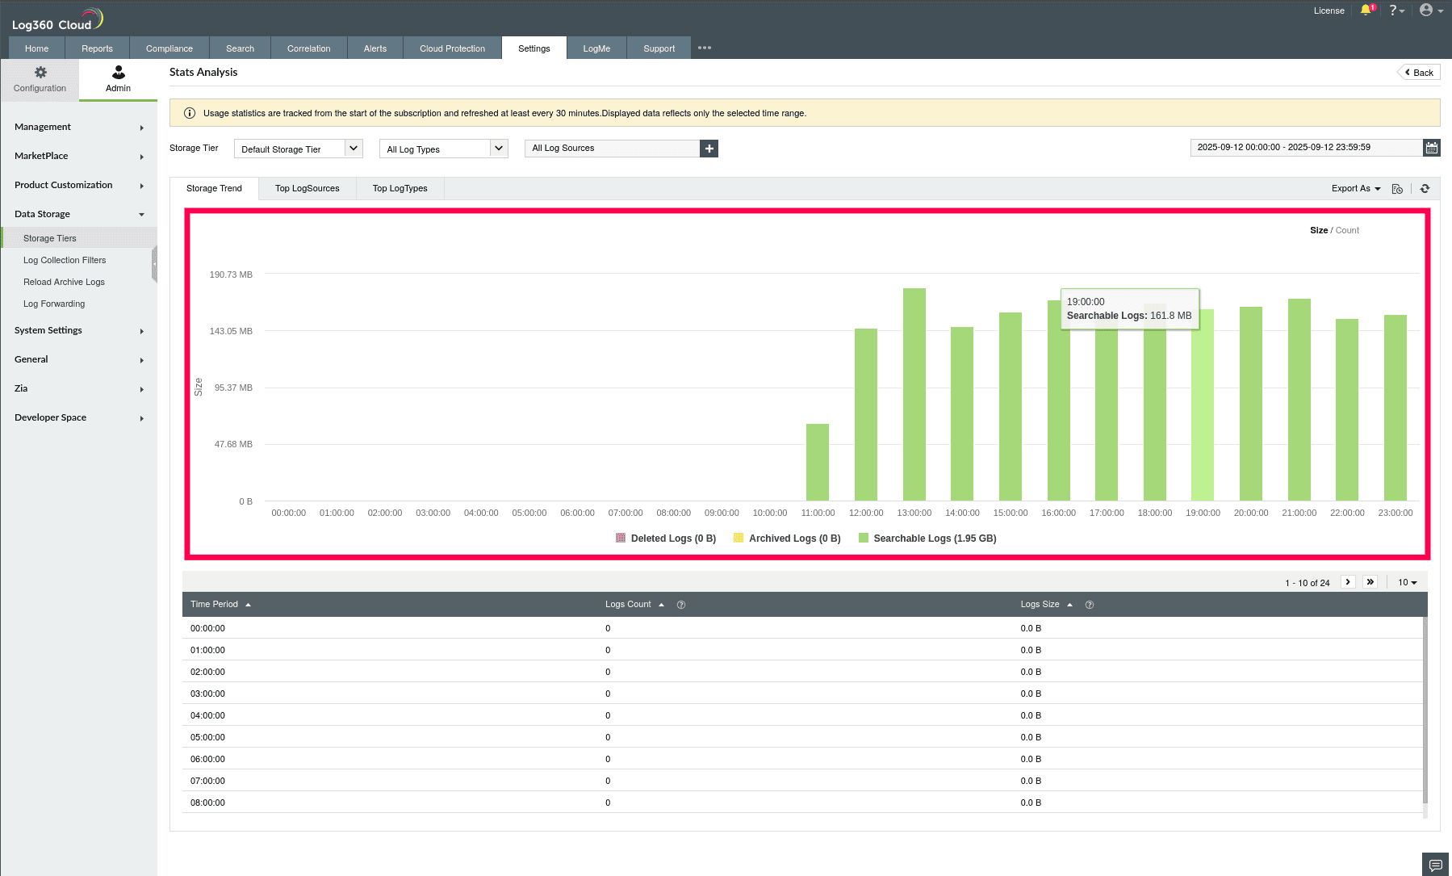Open the Default Storage Tier dropdown
The image size is (1452, 876).
coord(298,149)
